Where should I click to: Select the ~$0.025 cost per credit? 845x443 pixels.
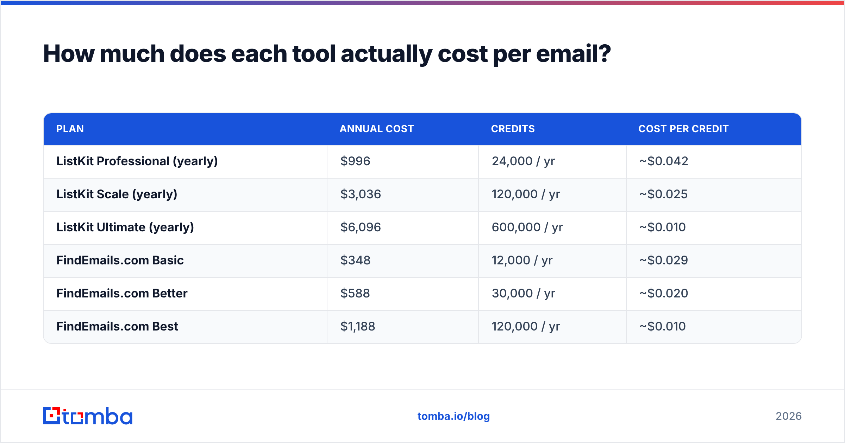click(x=663, y=194)
